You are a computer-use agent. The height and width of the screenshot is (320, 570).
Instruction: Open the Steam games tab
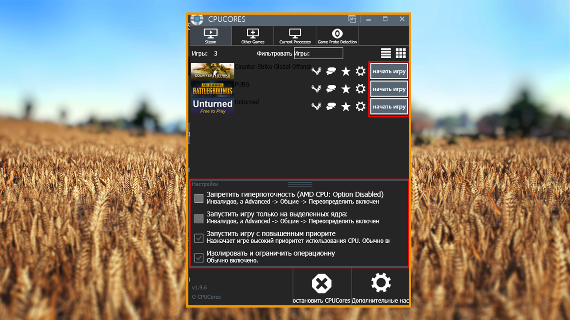[x=210, y=36]
